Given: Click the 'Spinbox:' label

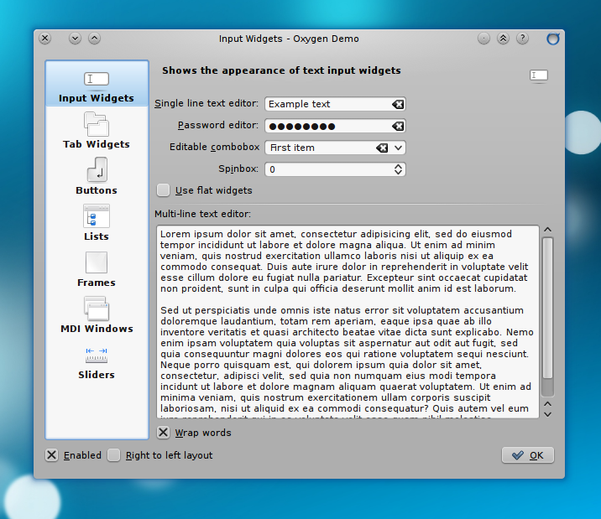Looking at the screenshot, I should [x=238, y=169].
